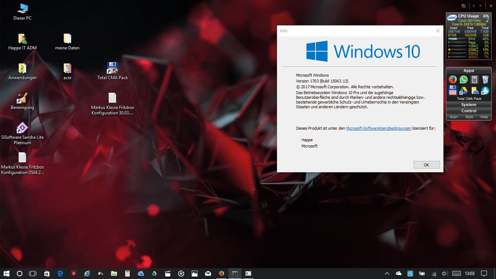Open Groove Music on taskbar

(181, 273)
